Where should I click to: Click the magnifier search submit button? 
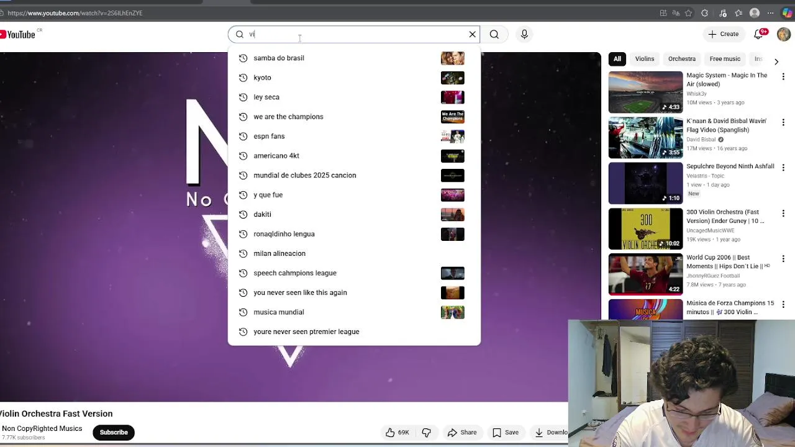[x=494, y=34]
